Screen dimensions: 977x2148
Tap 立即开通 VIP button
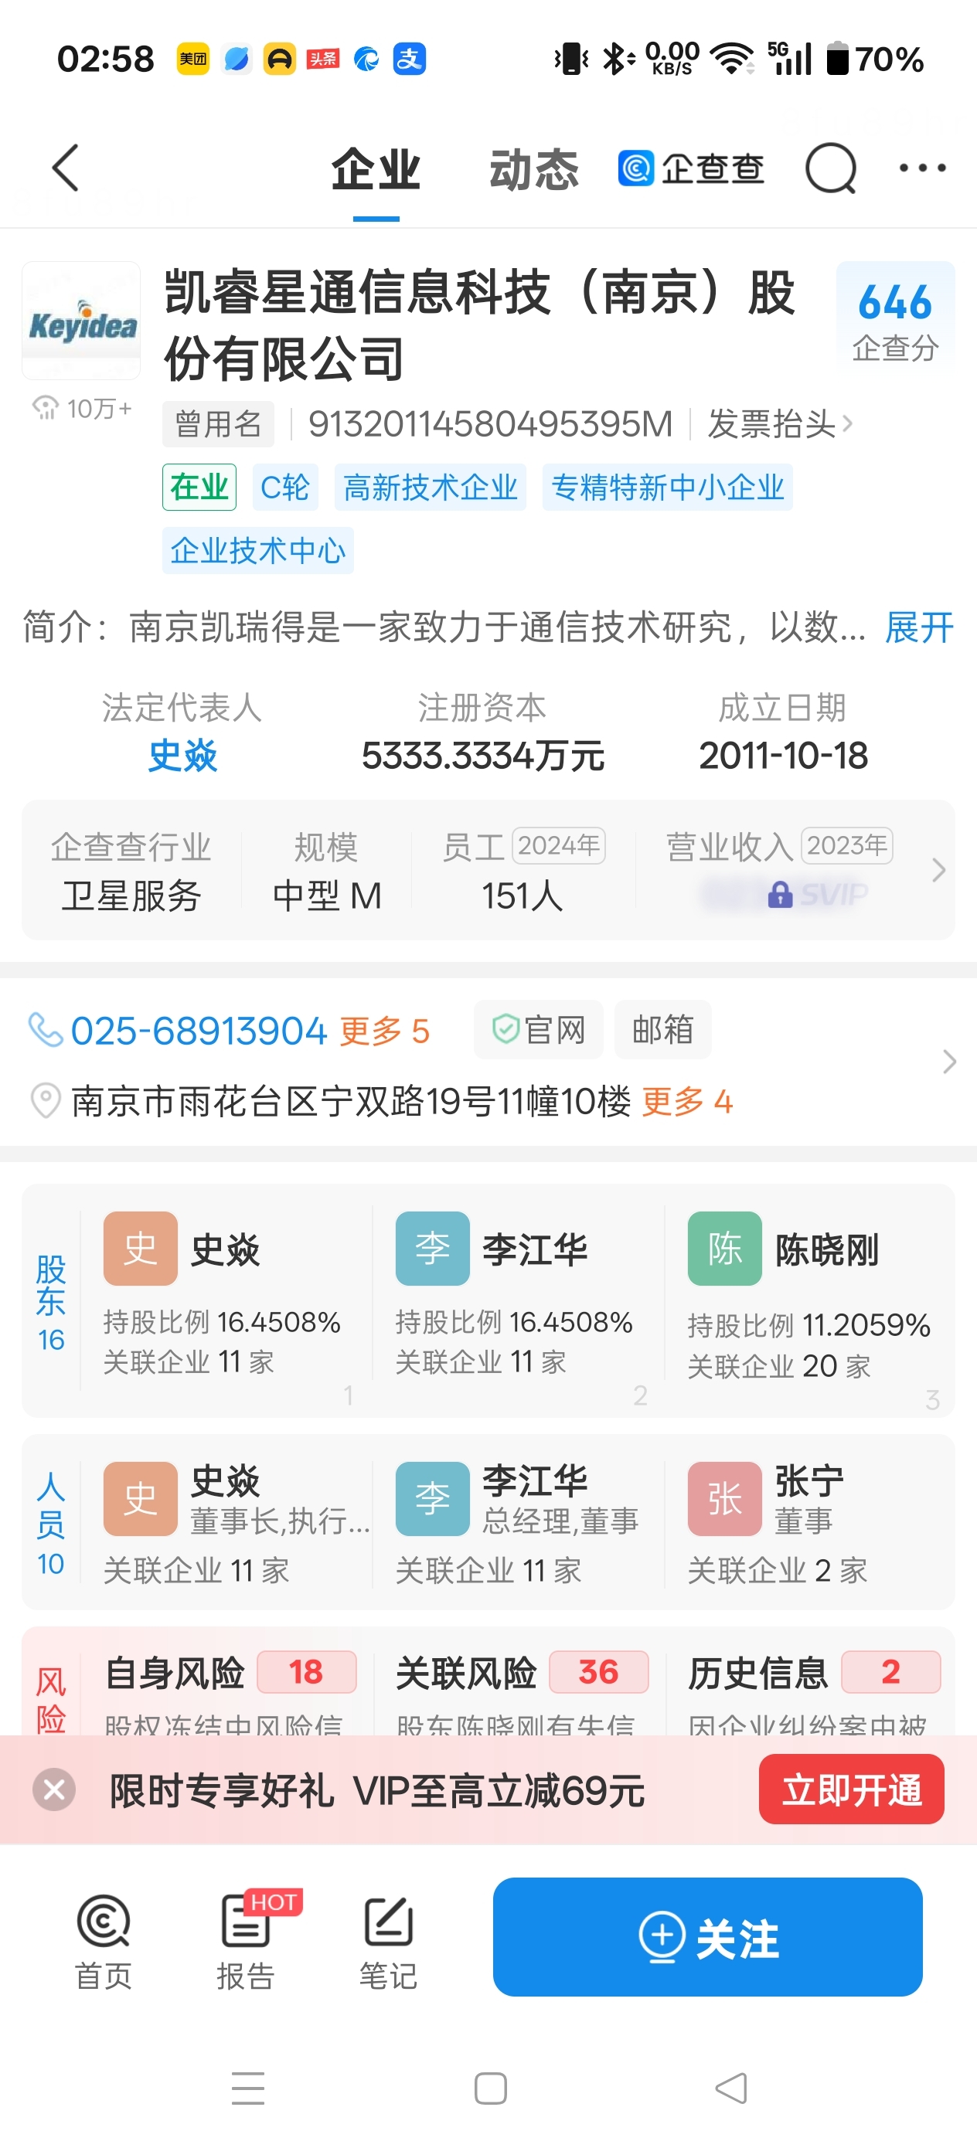(851, 1789)
